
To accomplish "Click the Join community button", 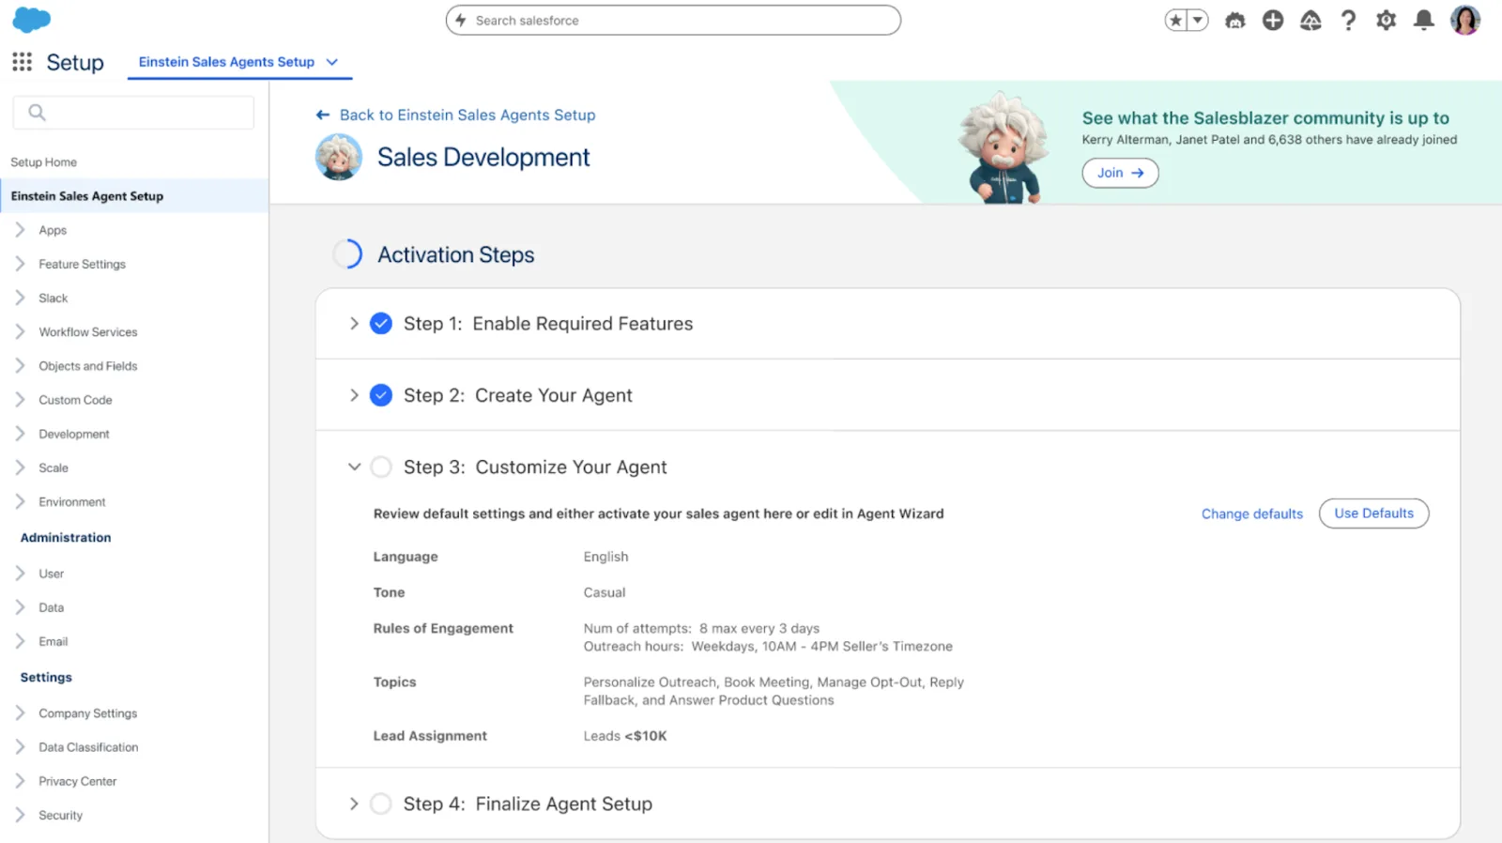I will pyautogui.click(x=1120, y=173).
